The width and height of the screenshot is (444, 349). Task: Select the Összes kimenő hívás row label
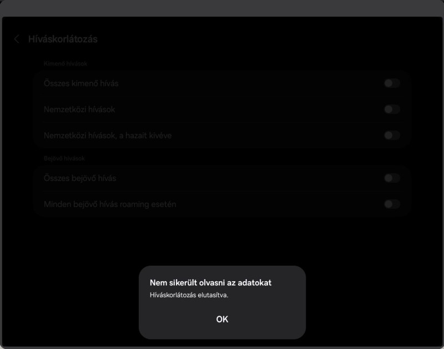coord(81,83)
